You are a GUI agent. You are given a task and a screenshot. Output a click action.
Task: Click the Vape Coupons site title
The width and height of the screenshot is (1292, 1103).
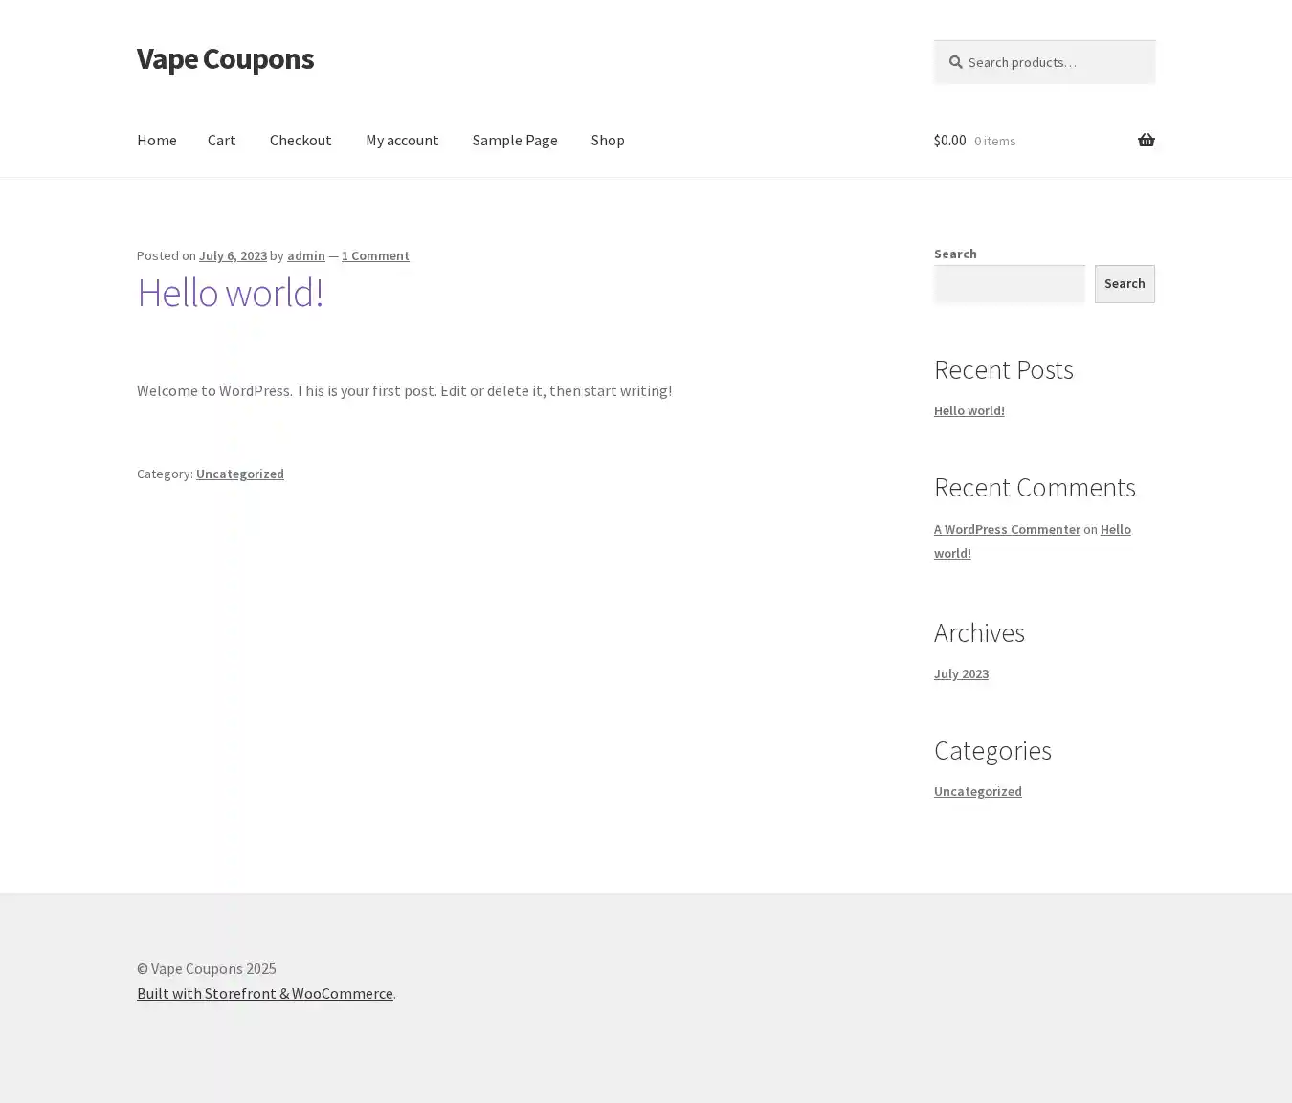click(x=225, y=58)
